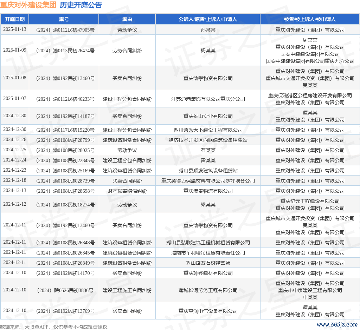360x330 pixels.
Task: Click defendant 重庆保税港区公租房建设开发有限公司
Action: pyautogui.click(x=310, y=95)
